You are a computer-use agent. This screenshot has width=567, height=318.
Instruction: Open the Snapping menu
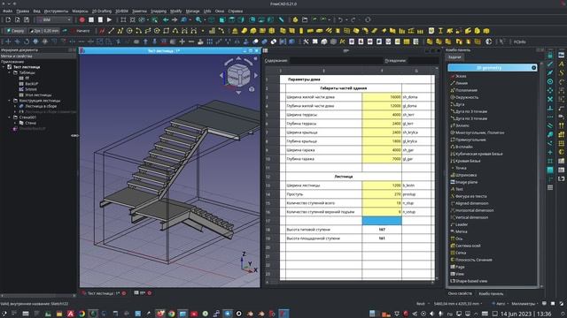[x=159, y=11]
